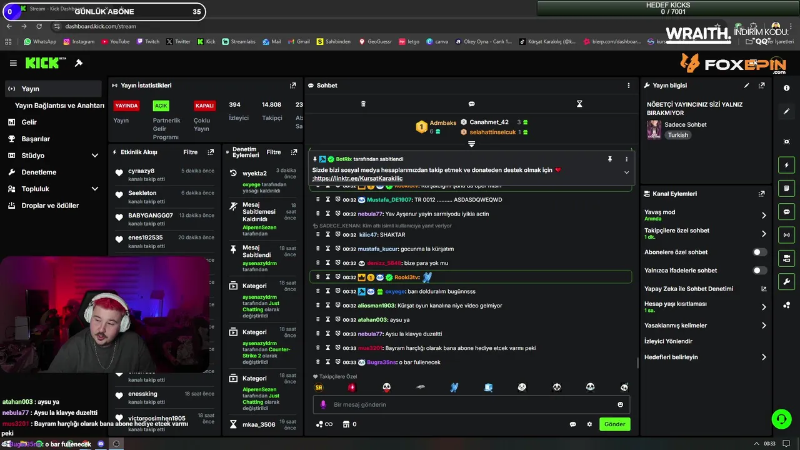Select the wrench icon in right sidebar

coord(786,282)
